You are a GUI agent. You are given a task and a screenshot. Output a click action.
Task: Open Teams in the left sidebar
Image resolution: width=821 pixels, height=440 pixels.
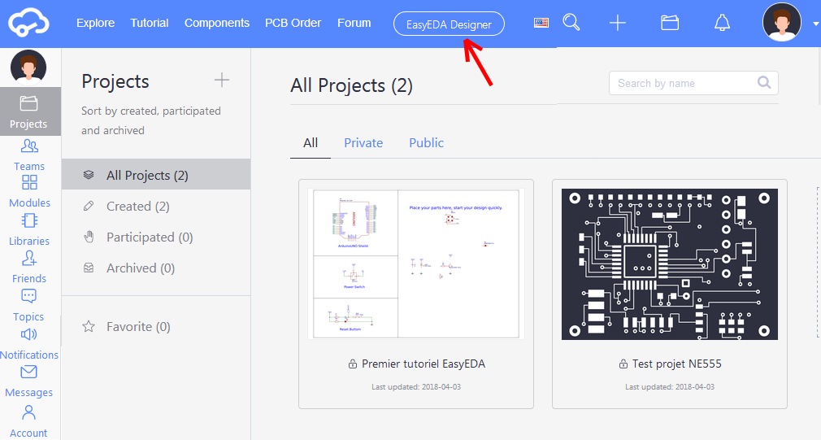point(29,155)
